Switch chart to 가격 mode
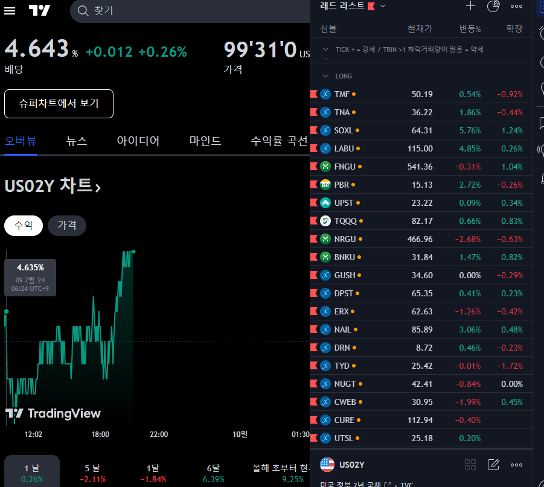 click(x=67, y=226)
